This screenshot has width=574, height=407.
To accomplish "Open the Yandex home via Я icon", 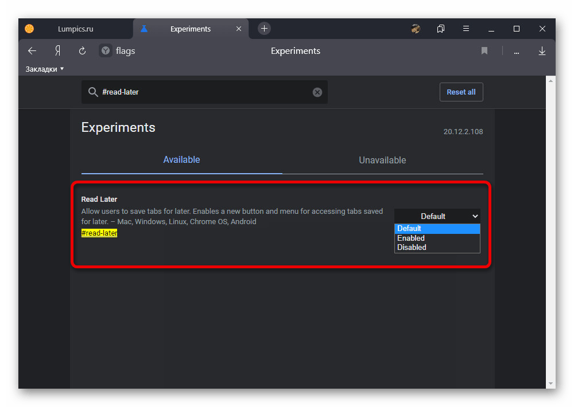I will (x=57, y=51).
